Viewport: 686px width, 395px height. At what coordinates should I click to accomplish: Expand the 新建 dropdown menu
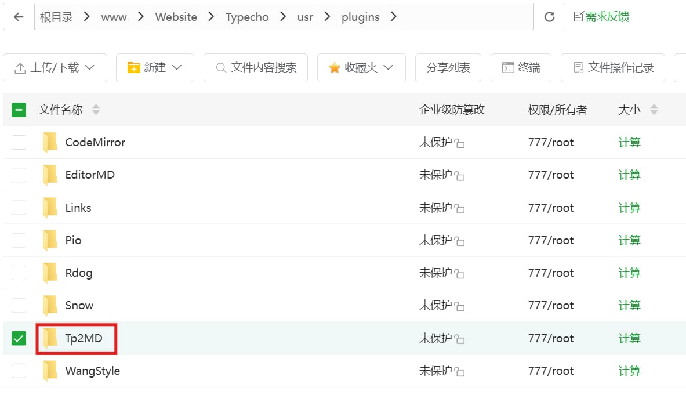[x=155, y=68]
